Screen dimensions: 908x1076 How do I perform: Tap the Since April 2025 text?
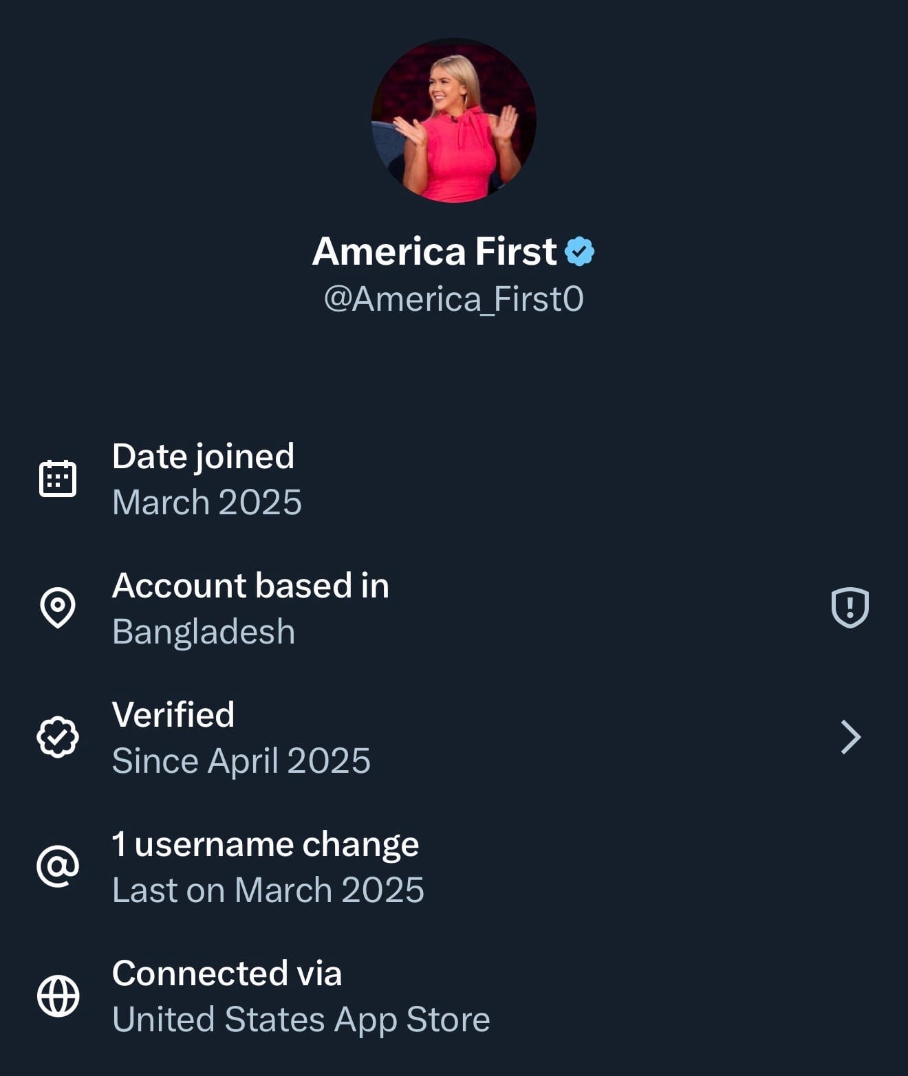pyautogui.click(x=241, y=760)
